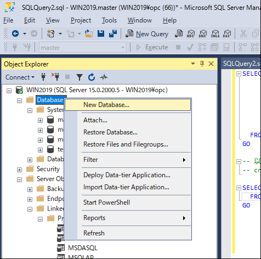Click the Change Connection icon

[27, 47]
